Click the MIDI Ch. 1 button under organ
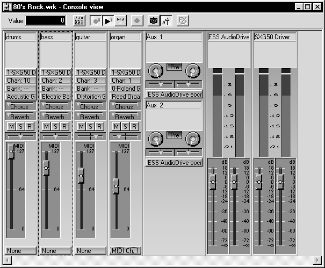 (x=125, y=251)
